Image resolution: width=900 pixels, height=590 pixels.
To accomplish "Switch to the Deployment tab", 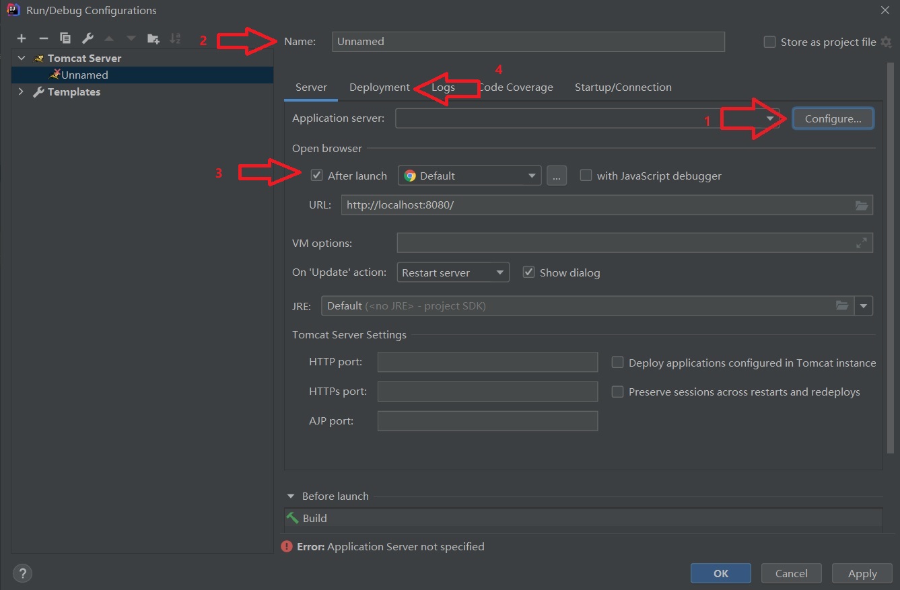I will click(379, 87).
